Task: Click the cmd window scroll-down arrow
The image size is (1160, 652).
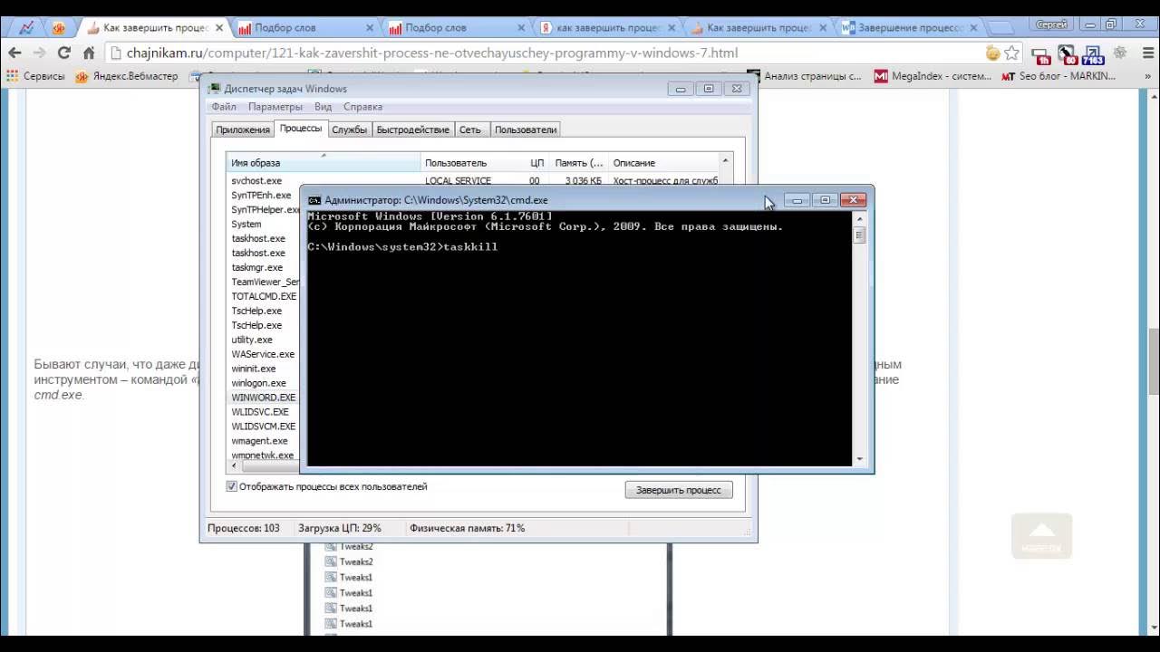Action: click(x=859, y=458)
